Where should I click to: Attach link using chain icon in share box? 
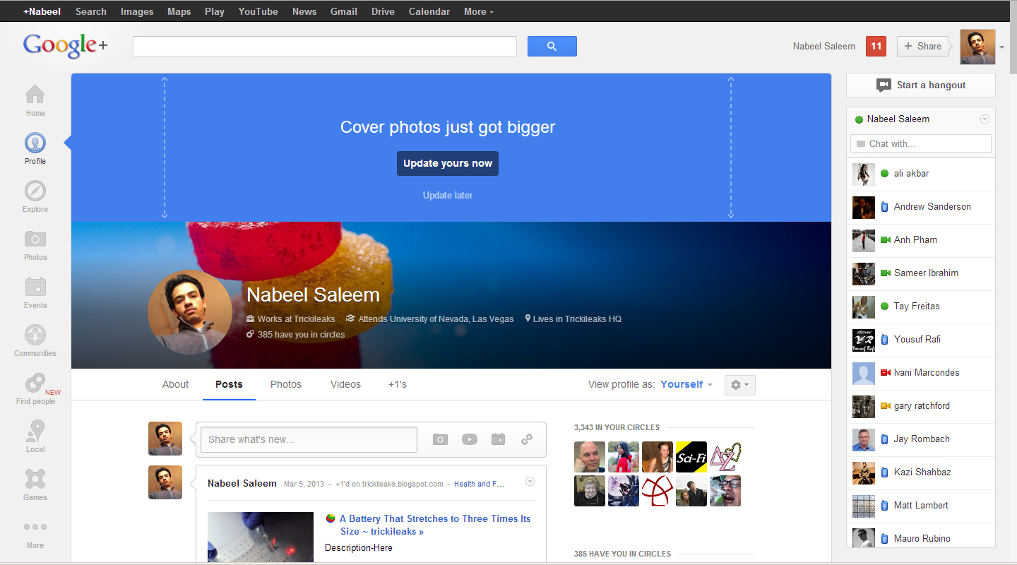click(x=527, y=439)
